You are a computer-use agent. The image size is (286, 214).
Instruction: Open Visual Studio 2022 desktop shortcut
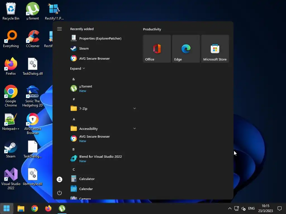click(11, 179)
